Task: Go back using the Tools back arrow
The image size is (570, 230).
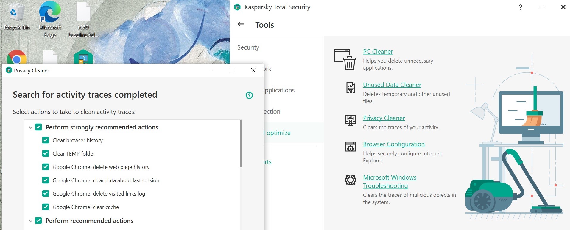Action: click(x=241, y=24)
